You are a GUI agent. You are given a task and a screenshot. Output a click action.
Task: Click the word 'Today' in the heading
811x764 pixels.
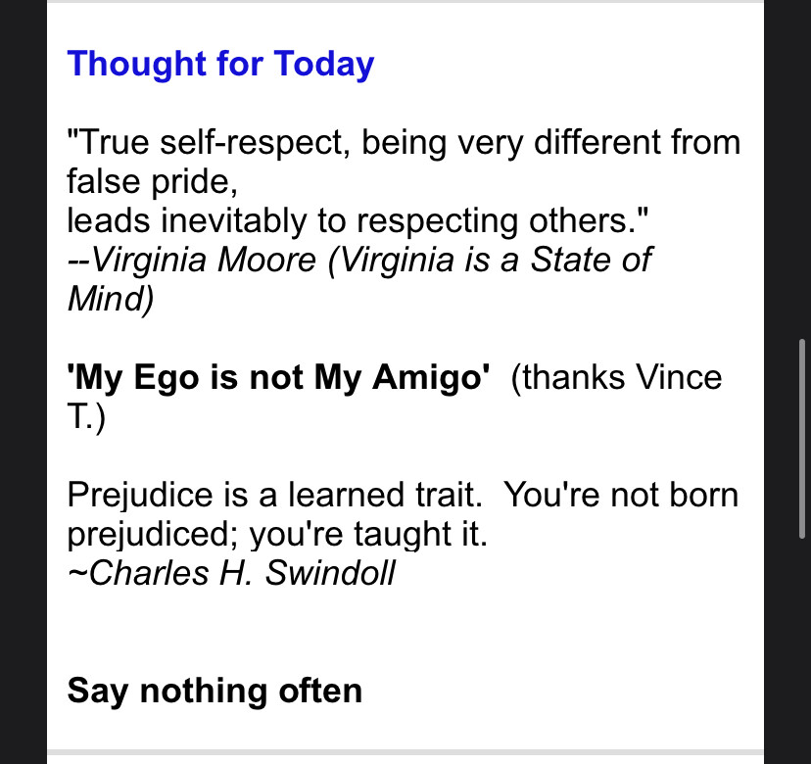324,65
